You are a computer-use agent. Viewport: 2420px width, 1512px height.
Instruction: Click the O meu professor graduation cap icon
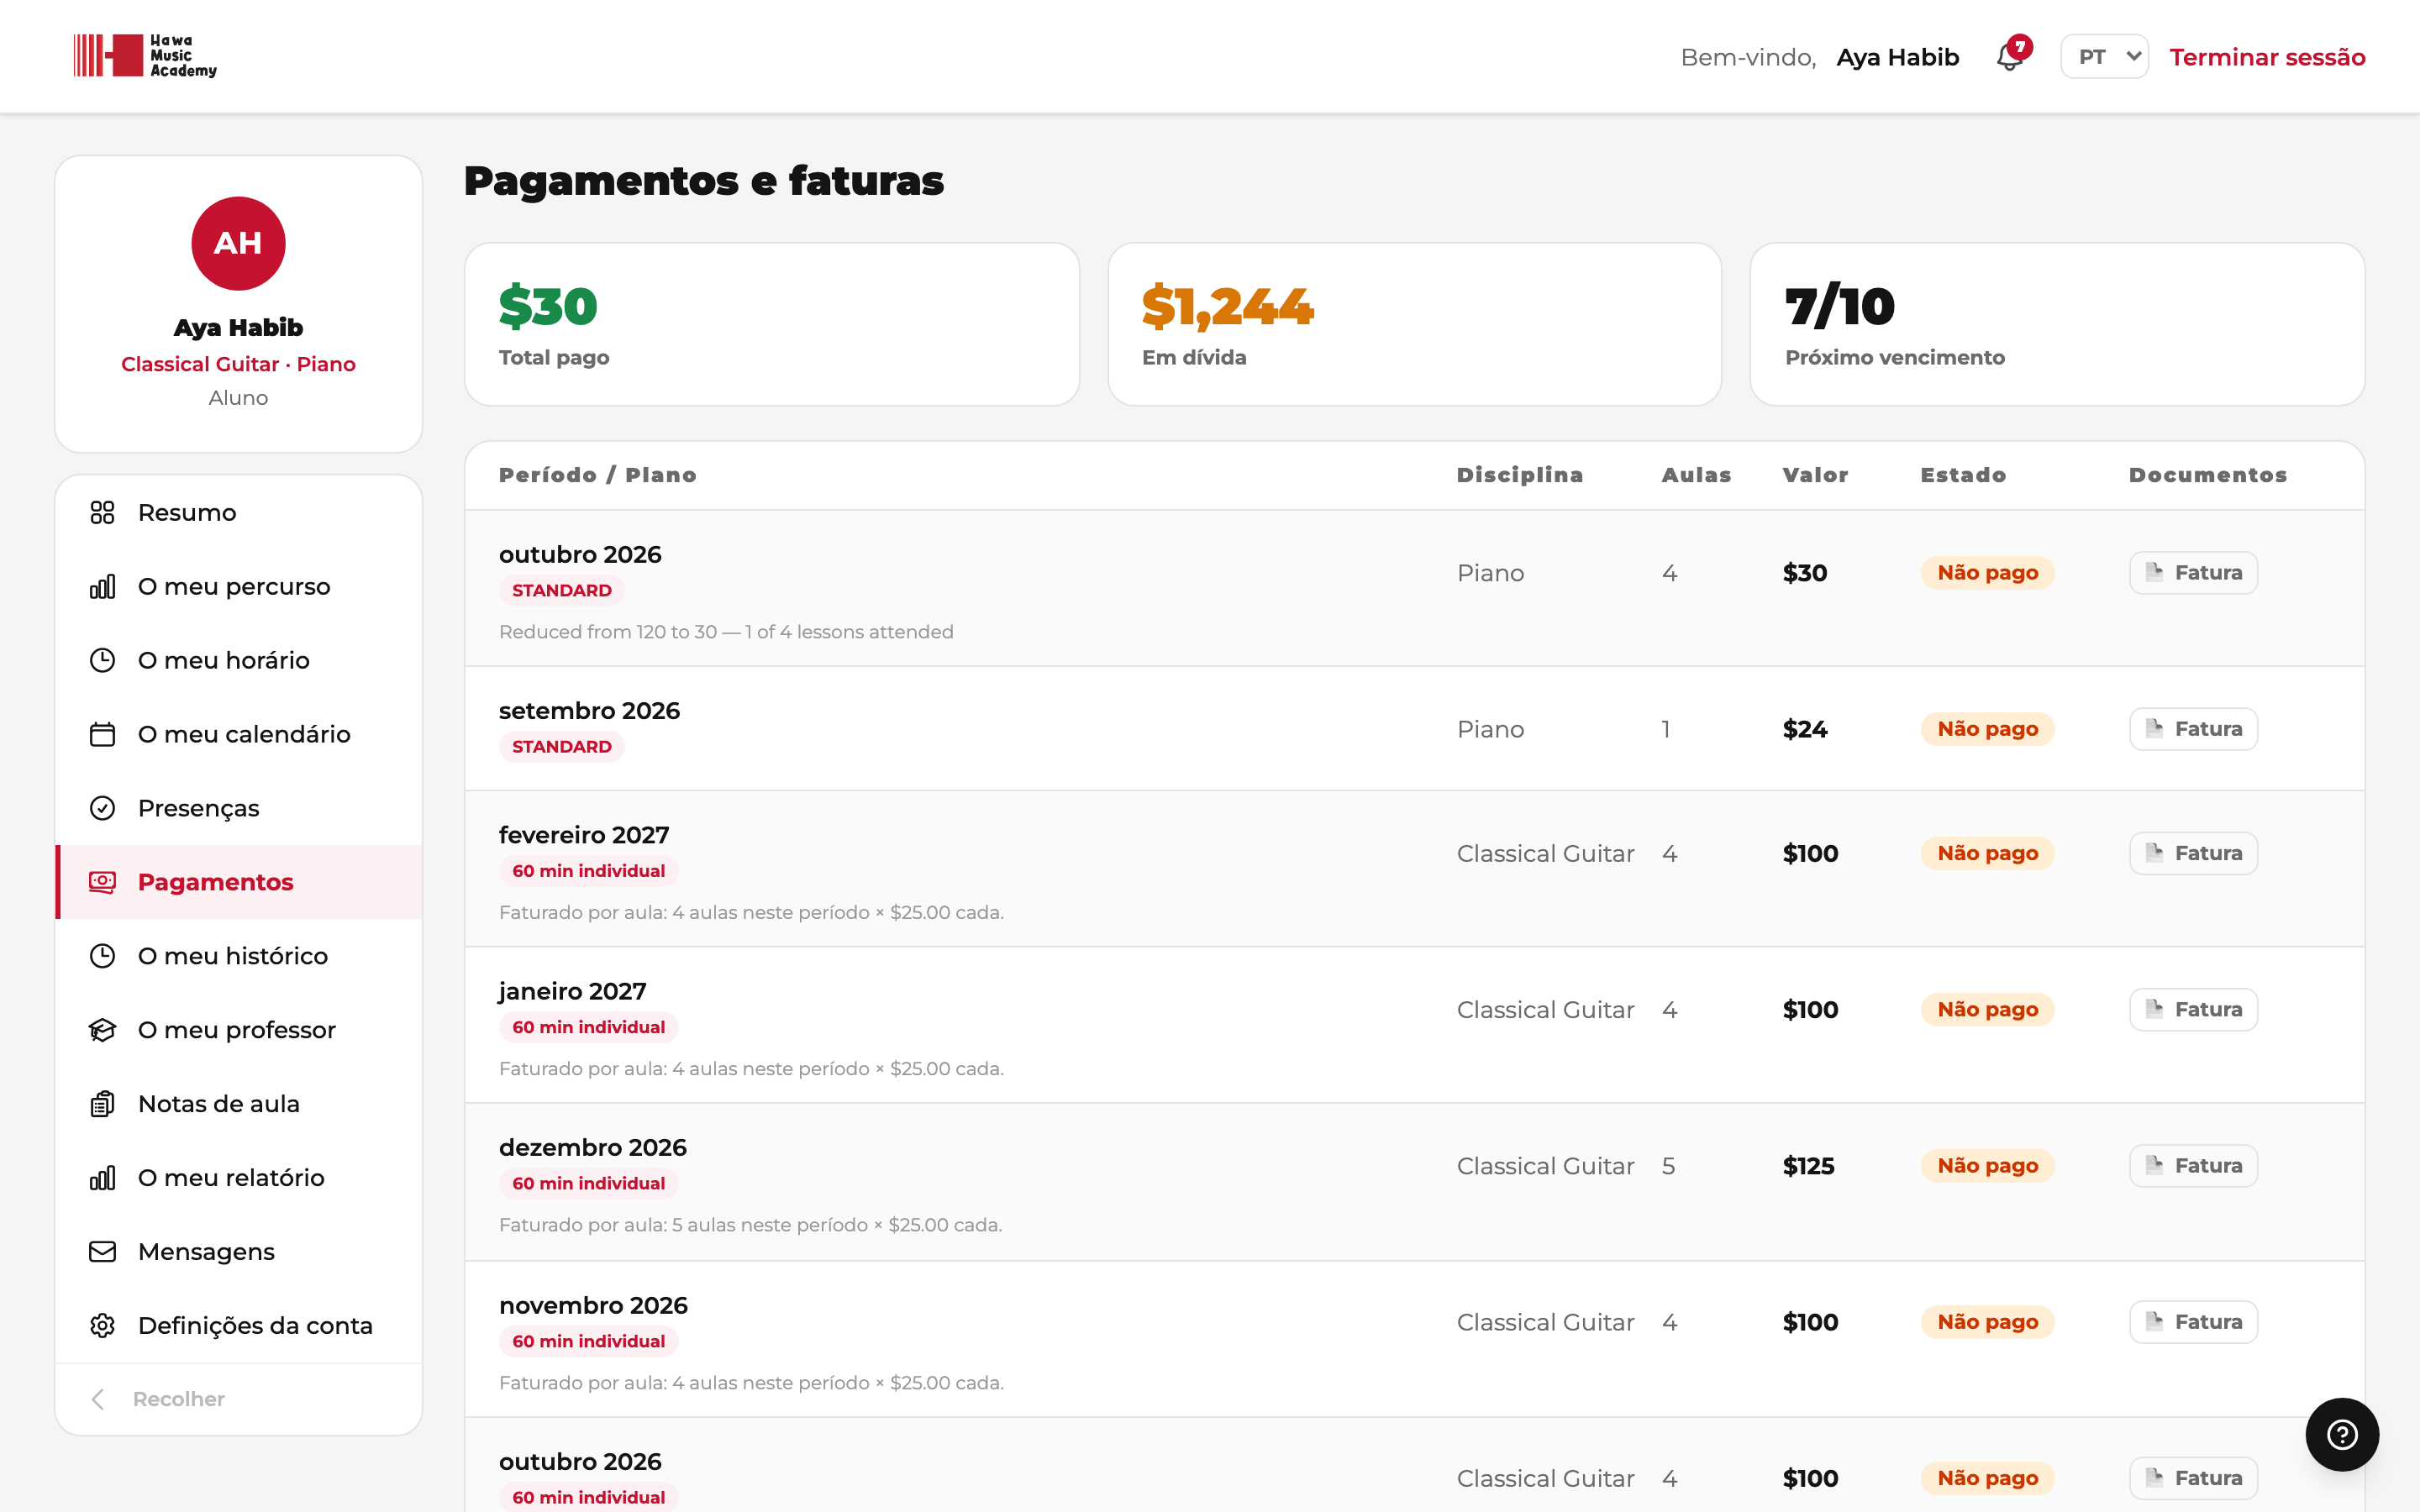(x=102, y=1030)
